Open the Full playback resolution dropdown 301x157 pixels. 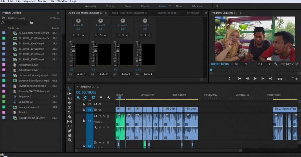coord(264,64)
